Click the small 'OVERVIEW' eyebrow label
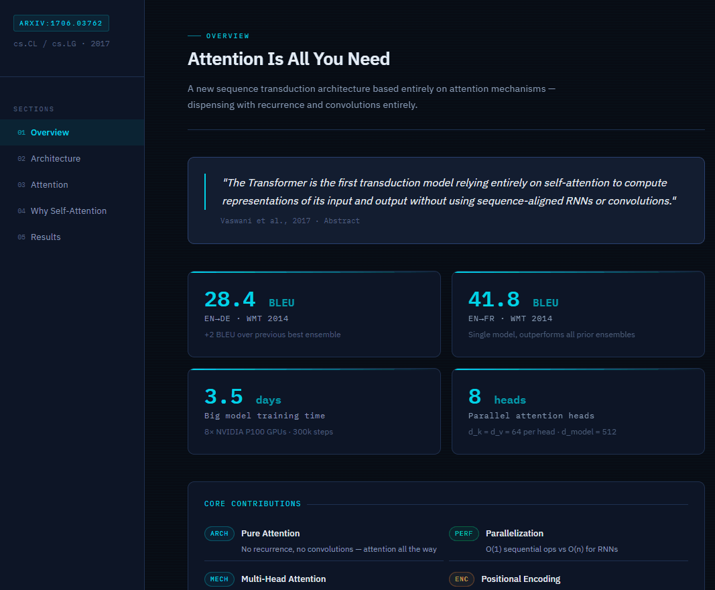The width and height of the screenshot is (715, 590). pyautogui.click(x=228, y=36)
